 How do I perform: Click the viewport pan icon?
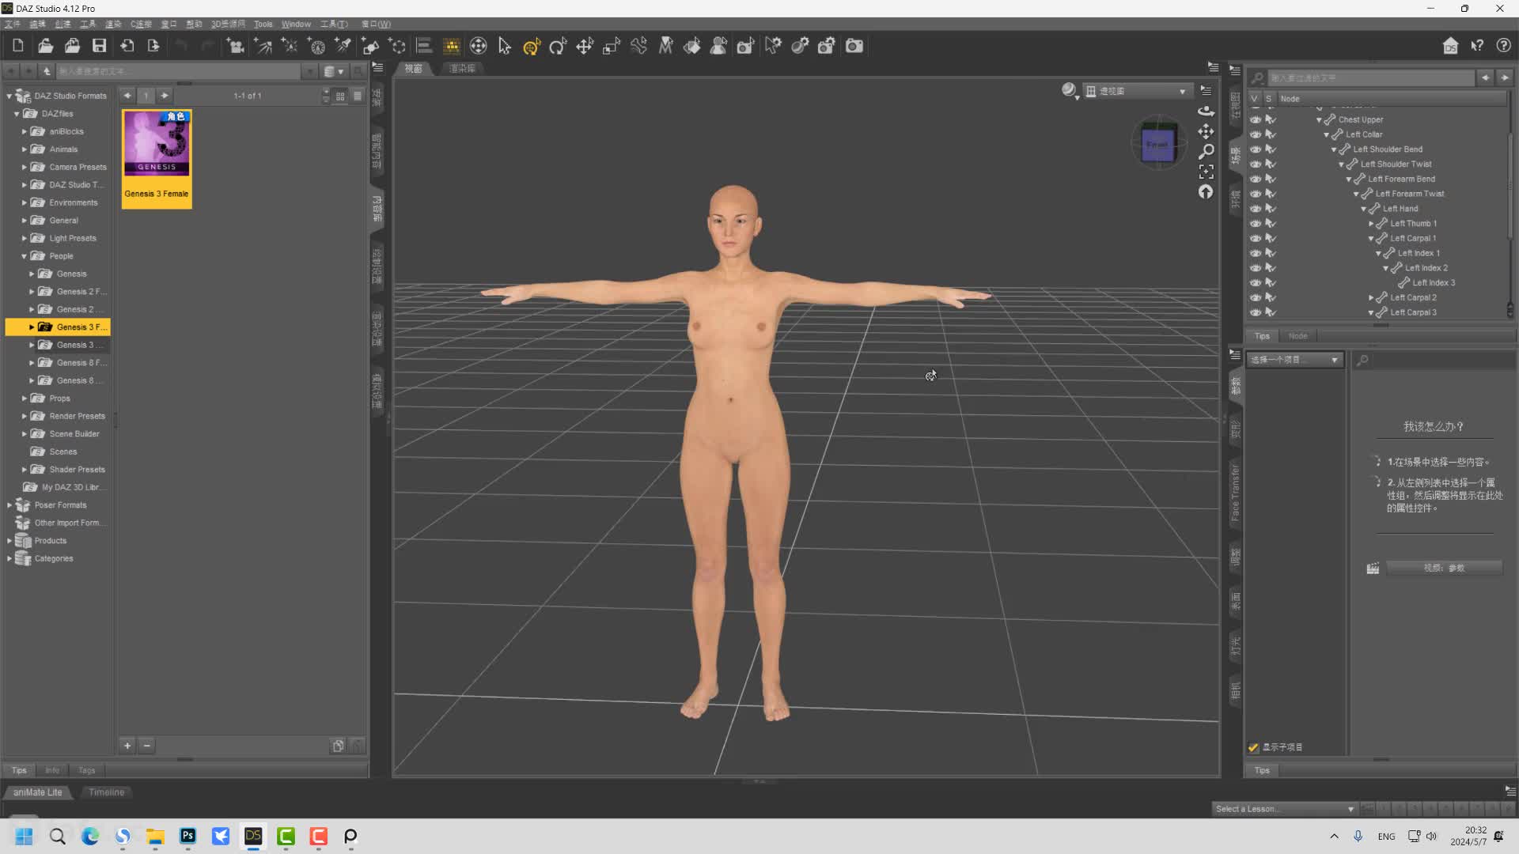1206,131
